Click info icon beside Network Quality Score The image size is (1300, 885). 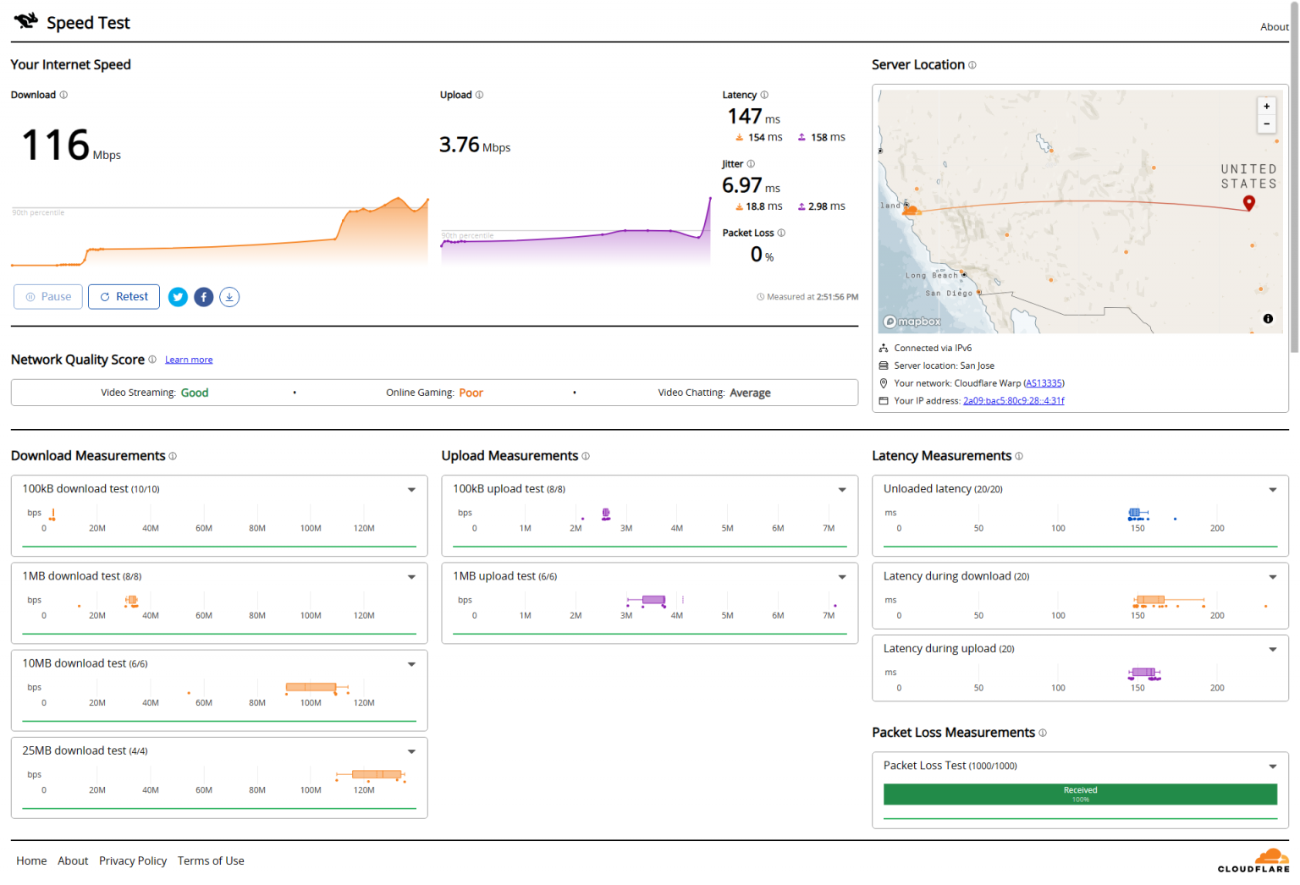pyautogui.click(x=152, y=360)
